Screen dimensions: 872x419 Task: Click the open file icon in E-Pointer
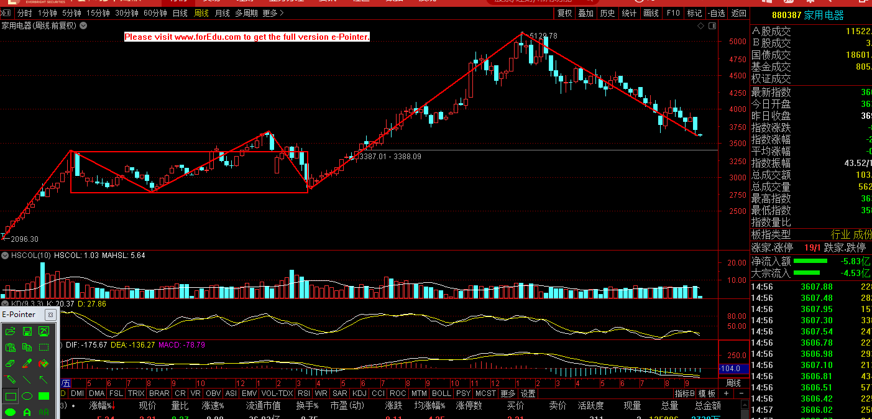pos(11,331)
